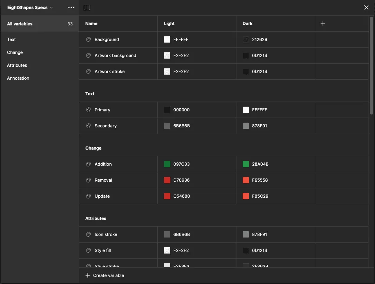Select the Removal variable name
The width and height of the screenshot is (375, 284).
pos(103,180)
